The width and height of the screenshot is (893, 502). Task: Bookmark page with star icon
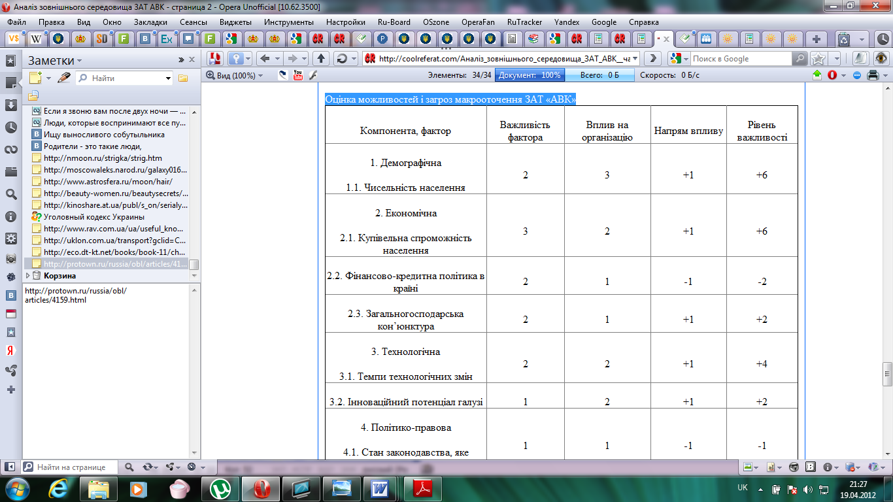[x=818, y=58]
